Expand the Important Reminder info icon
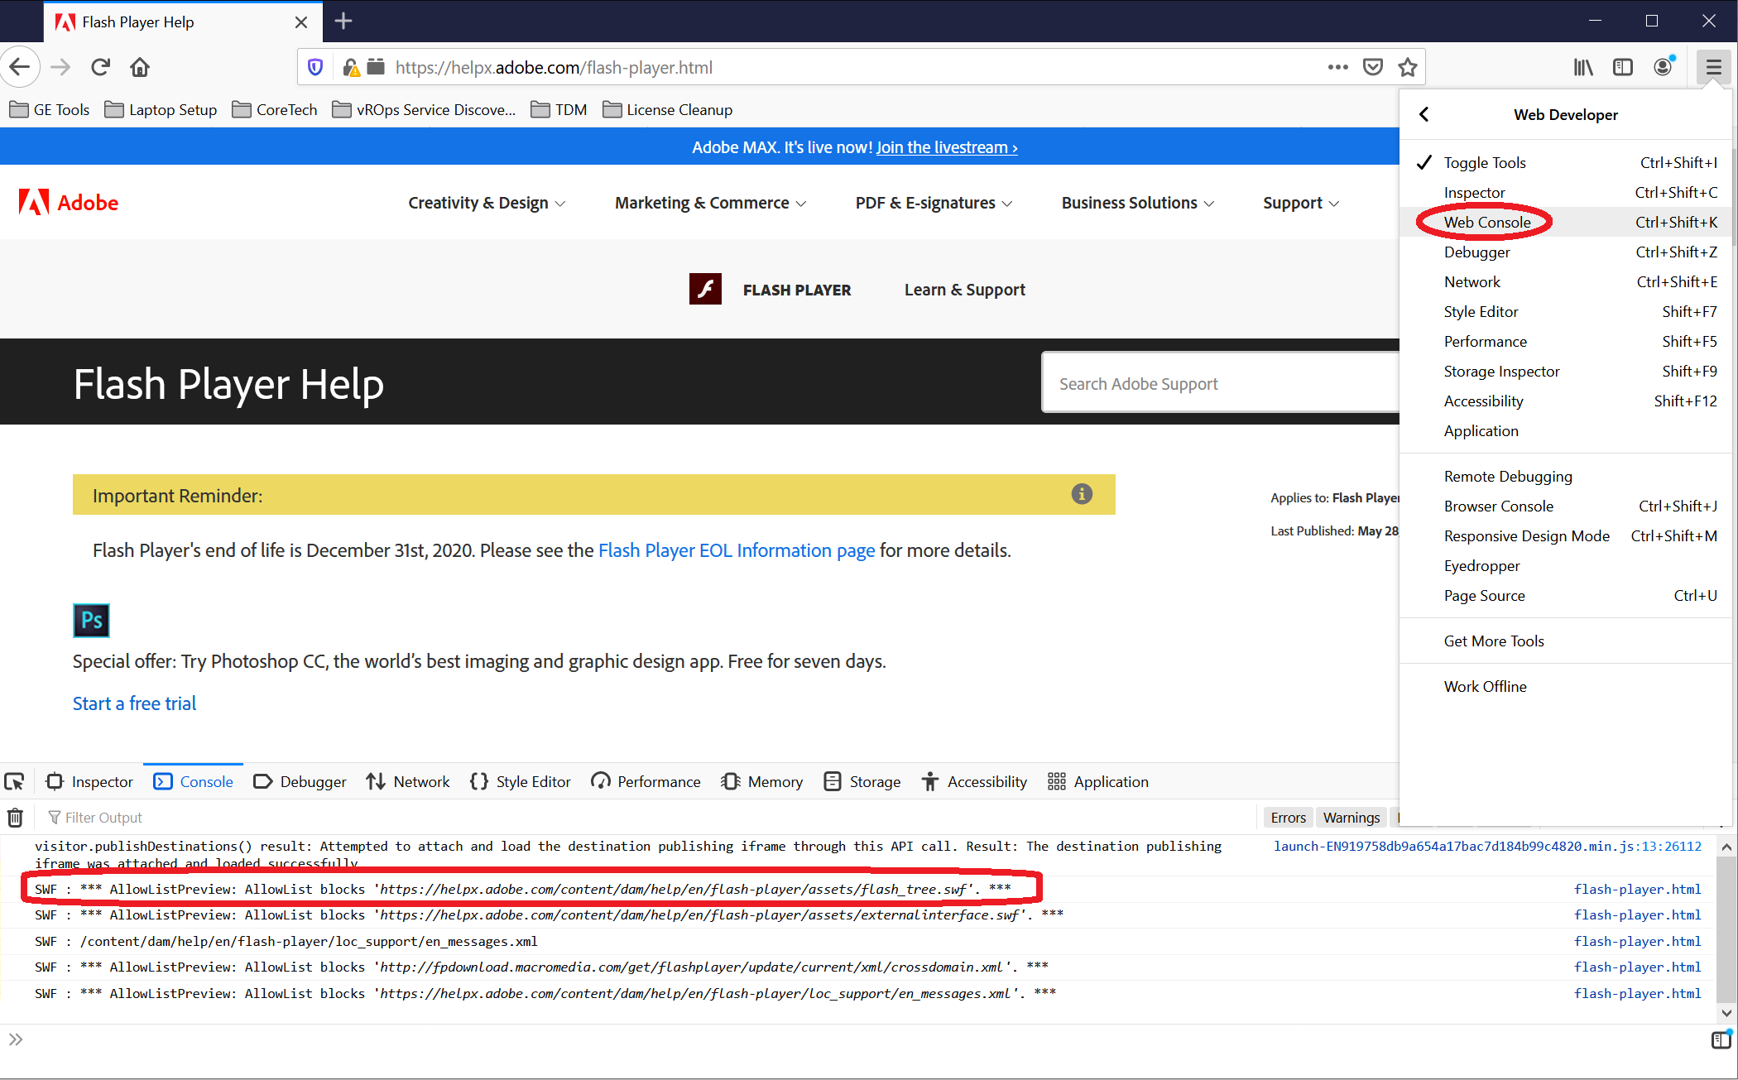Image resolution: width=1738 pixels, height=1080 pixels. click(1082, 494)
